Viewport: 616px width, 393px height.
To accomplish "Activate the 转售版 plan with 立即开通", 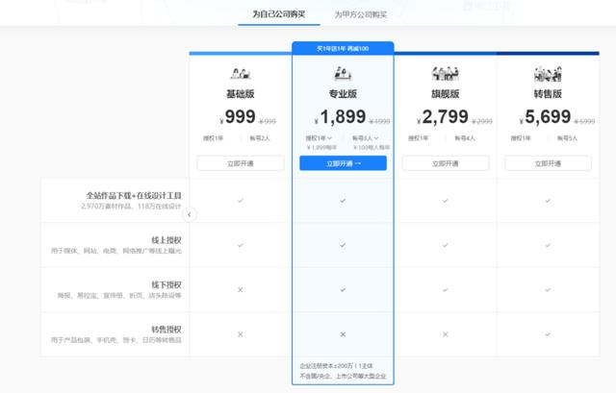I will coord(548,163).
